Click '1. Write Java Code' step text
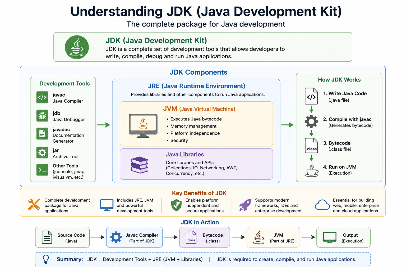The height and width of the screenshot is (271, 406). point(345,93)
